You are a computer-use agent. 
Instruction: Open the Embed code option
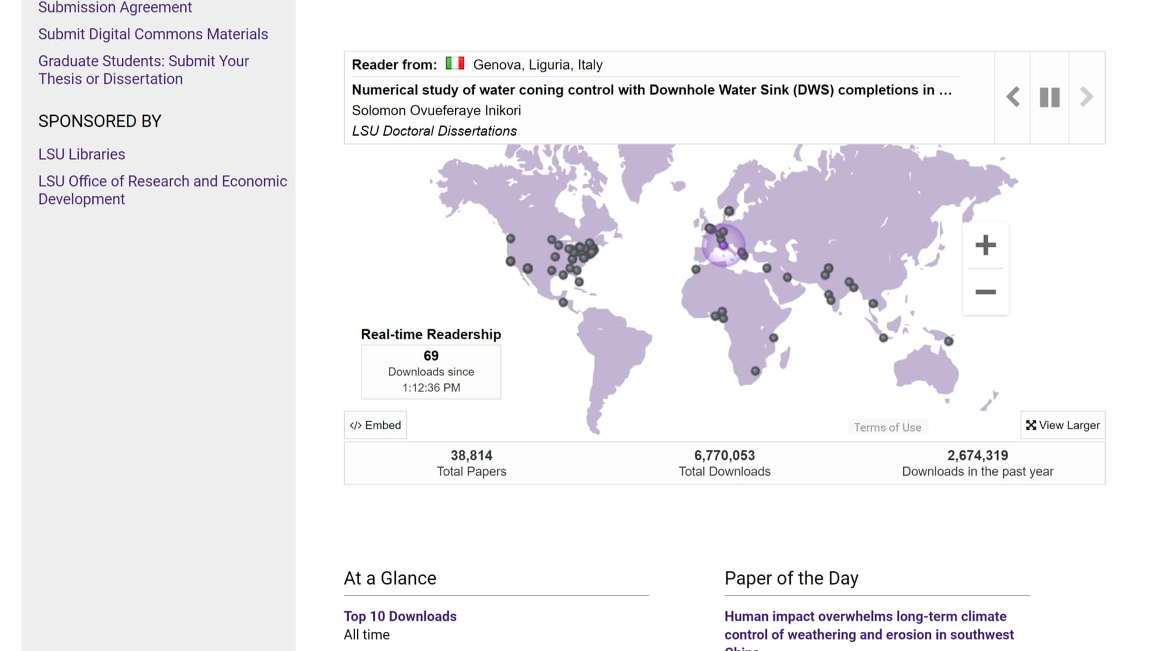click(x=375, y=425)
